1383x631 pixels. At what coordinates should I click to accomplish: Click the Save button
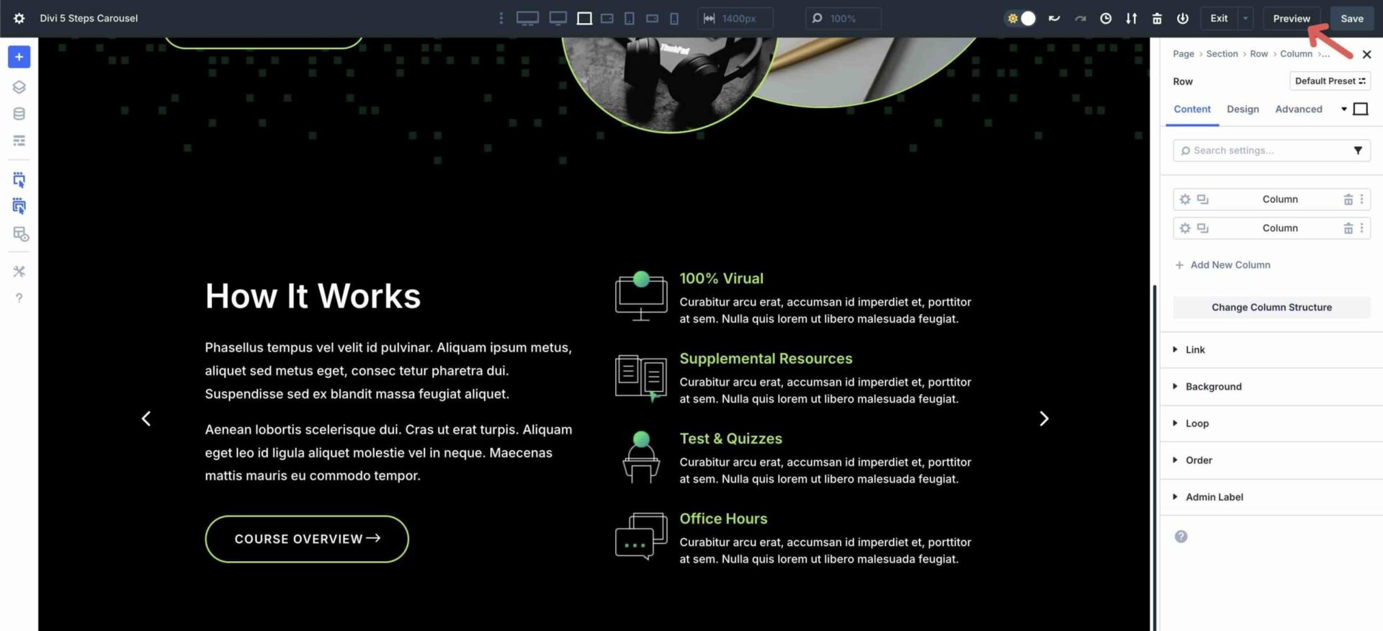click(x=1351, y=19)
